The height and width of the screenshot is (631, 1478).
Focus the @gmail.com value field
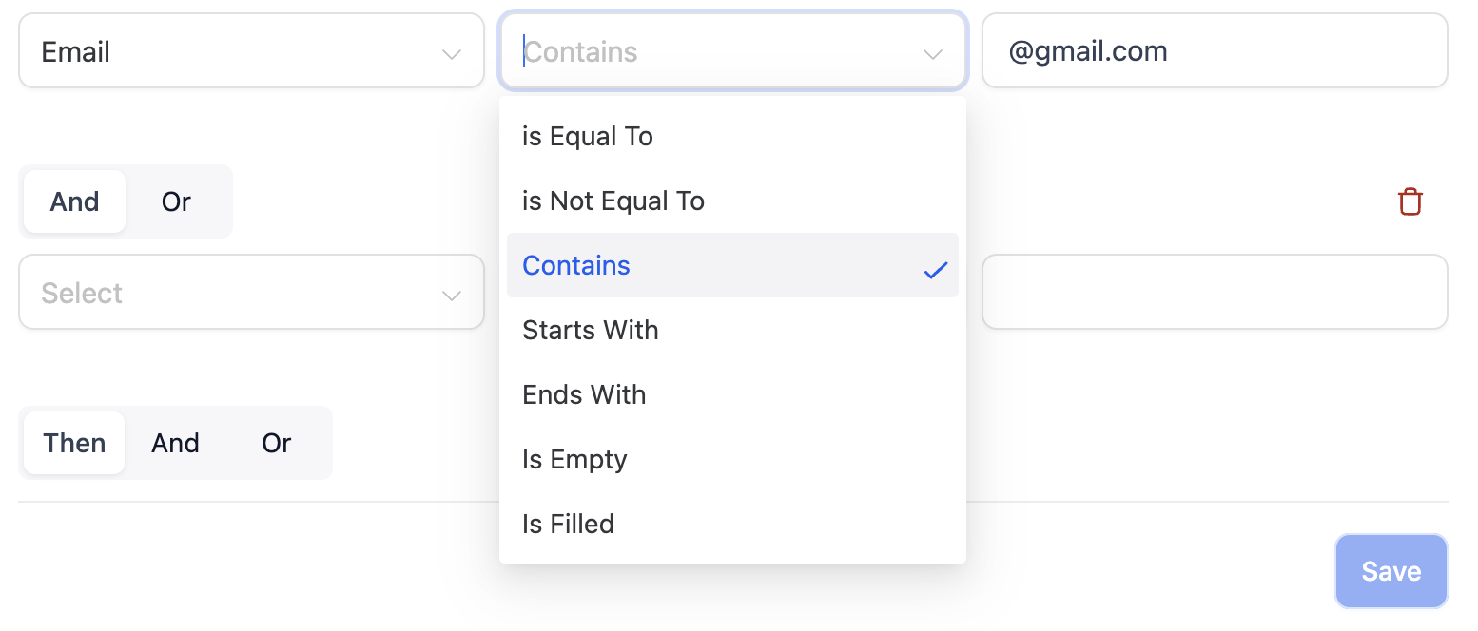pyautogui.click(x=1215, y=50)
